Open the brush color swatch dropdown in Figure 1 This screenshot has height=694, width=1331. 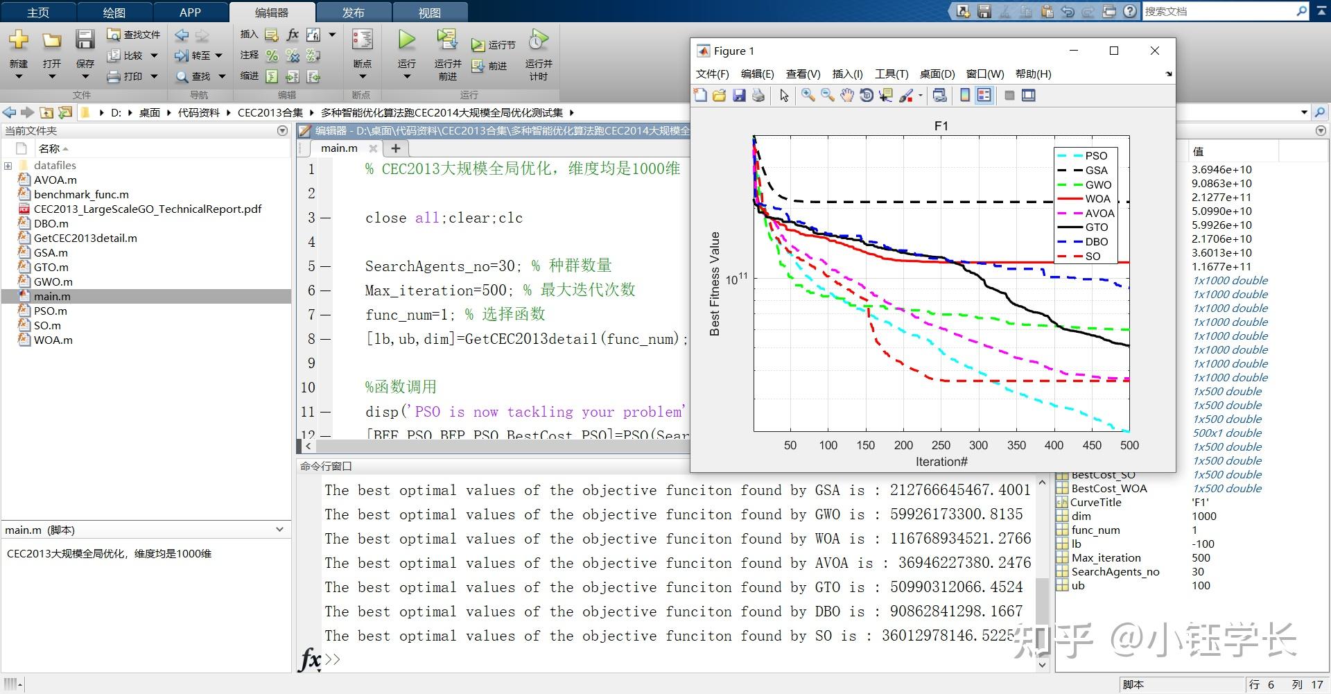(x=920, y=96)
